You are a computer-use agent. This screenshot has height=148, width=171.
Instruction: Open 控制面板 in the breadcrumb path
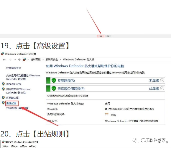(35, 59)
